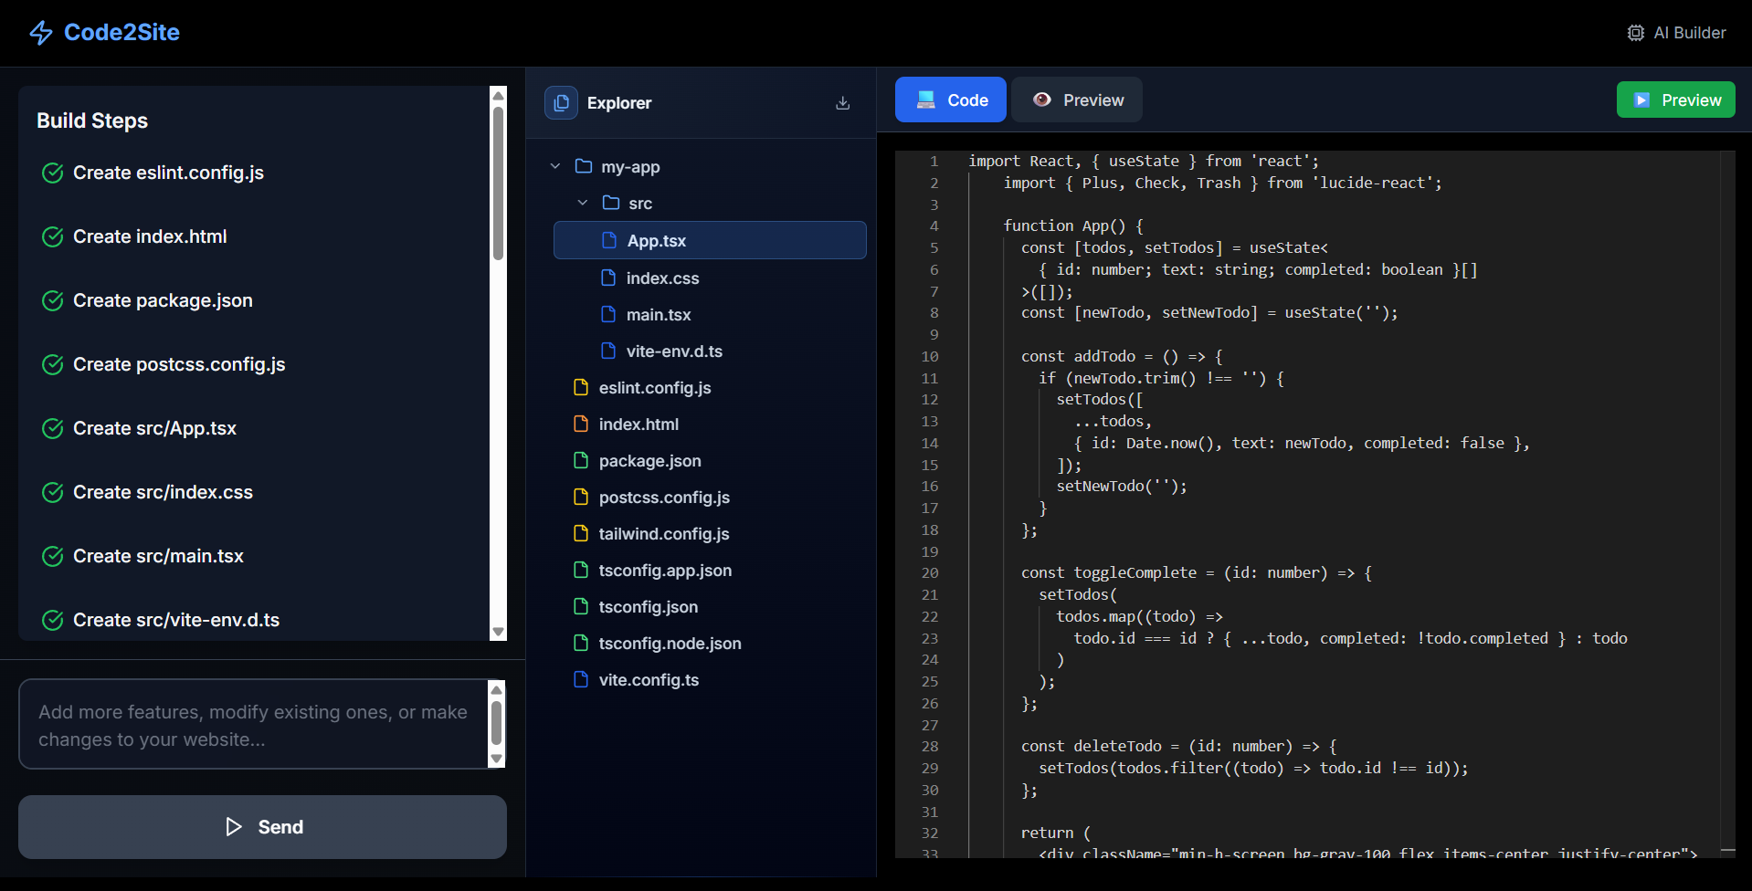Click the file icon of postcss.config.js
The height and width of the screenshot is (891, 1752).
point(581,497)
